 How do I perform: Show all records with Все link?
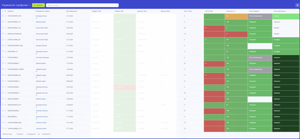(39, 134)
